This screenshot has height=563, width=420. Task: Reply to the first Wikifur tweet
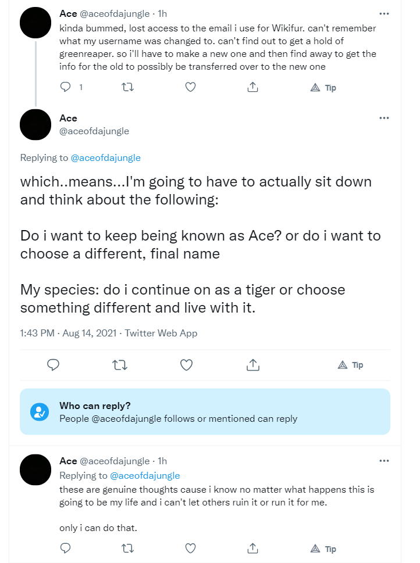66,87
